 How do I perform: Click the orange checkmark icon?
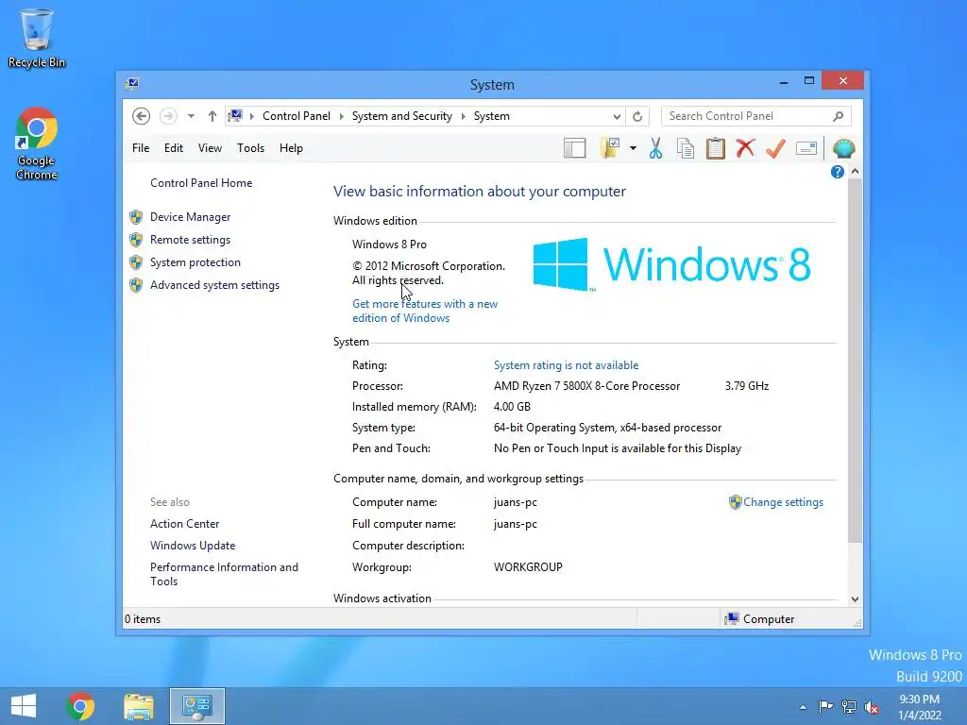point(775,148)
